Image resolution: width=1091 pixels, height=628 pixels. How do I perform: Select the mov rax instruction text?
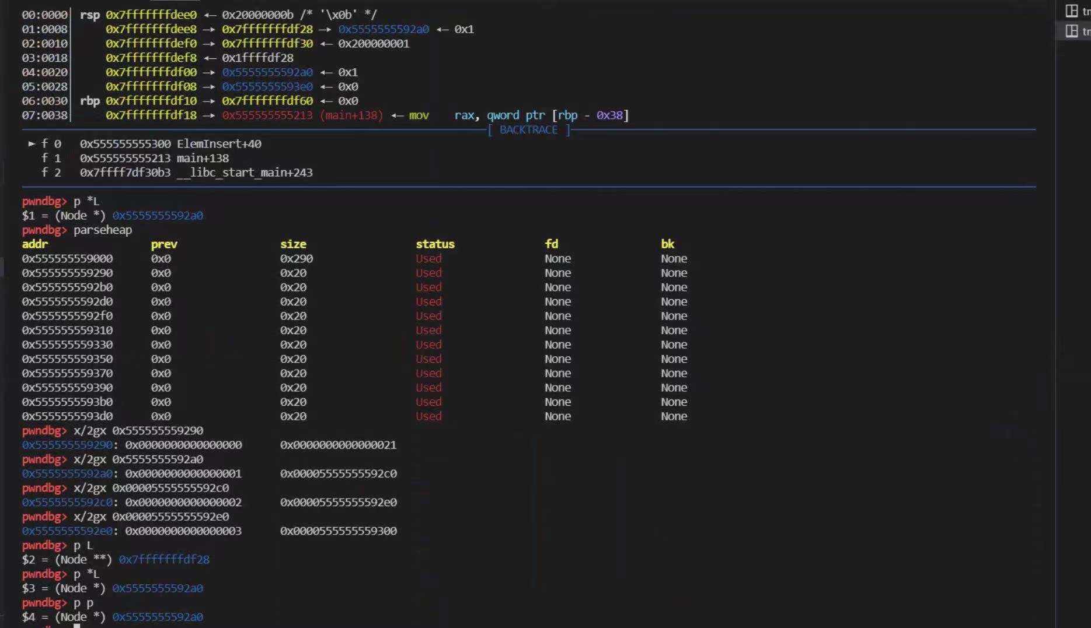pos(519,115)
